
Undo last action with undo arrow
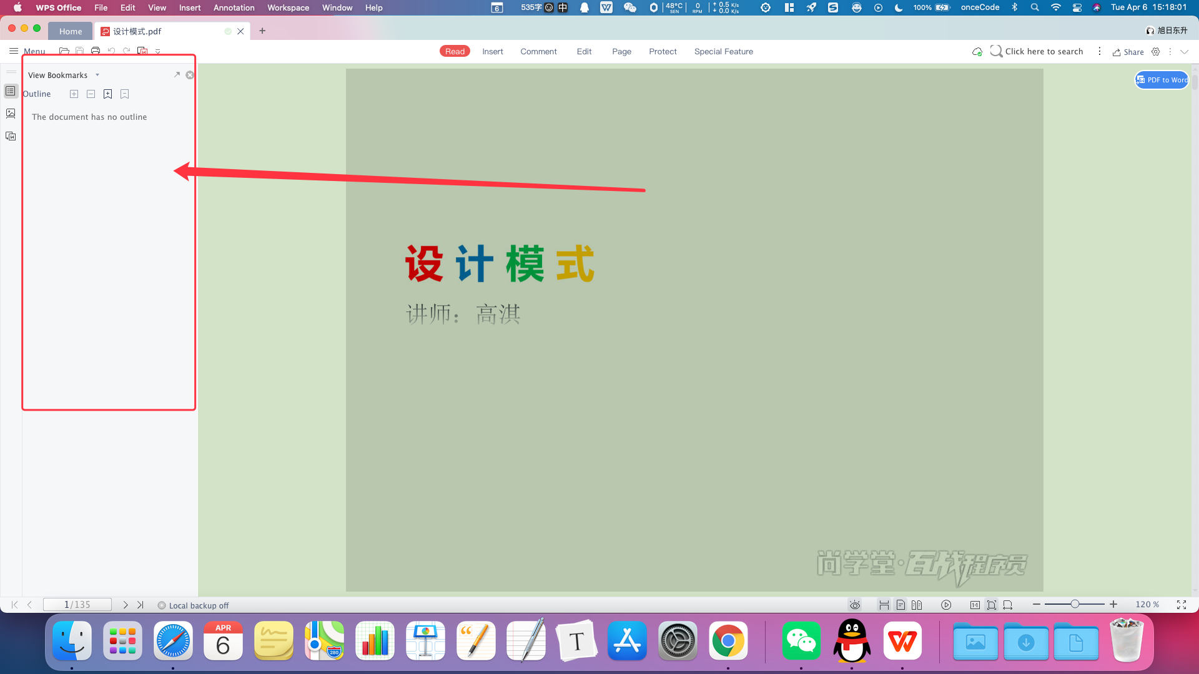111,51
